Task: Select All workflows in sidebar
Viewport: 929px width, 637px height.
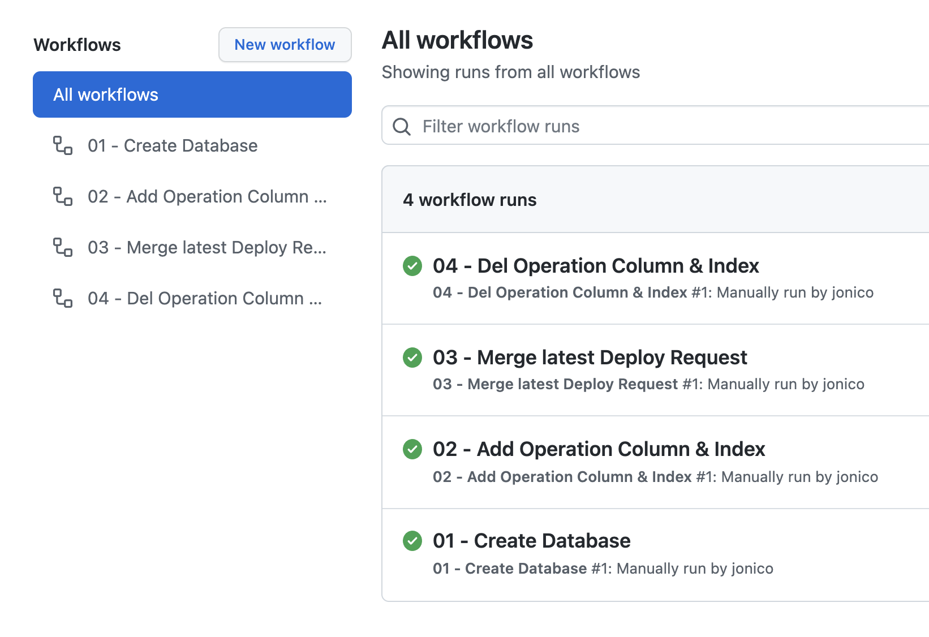Action: coord(192,94)
